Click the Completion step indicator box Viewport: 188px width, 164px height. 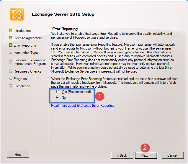click(11, 86)
